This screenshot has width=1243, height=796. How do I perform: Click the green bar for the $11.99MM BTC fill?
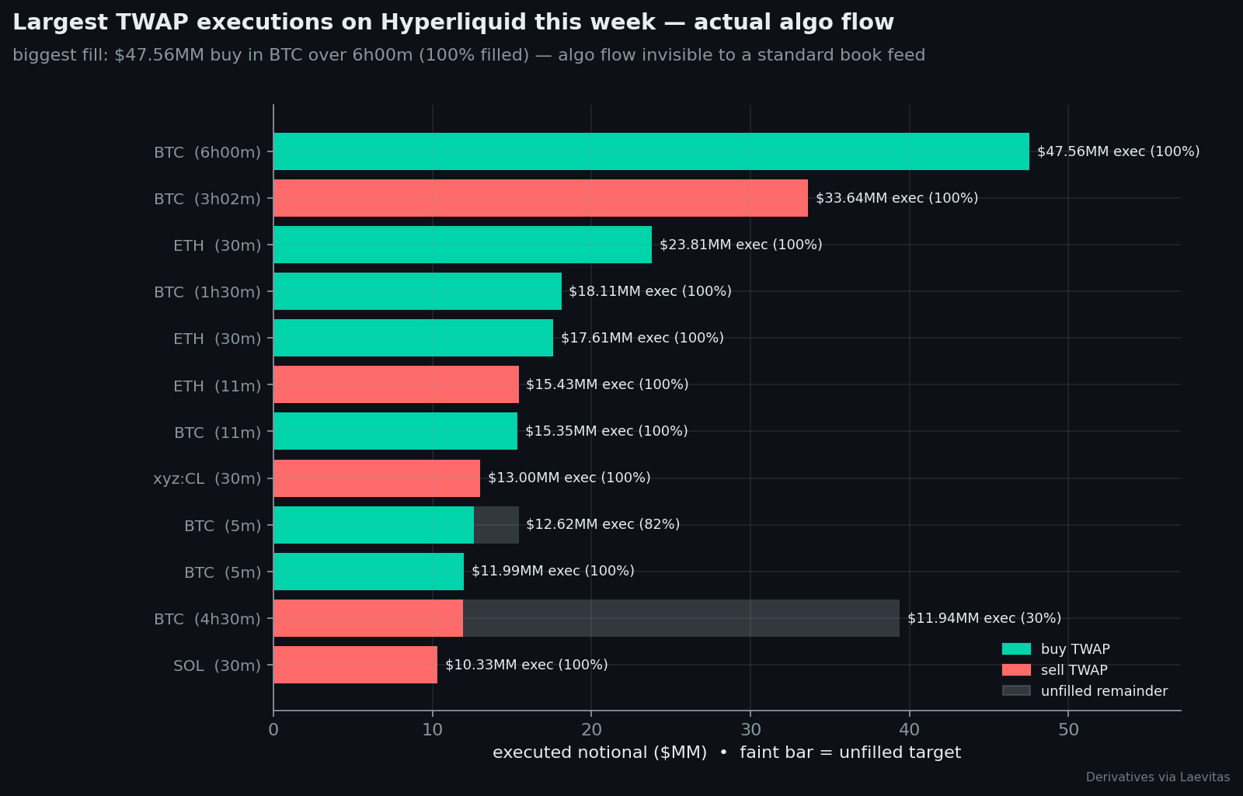(368, 572)
